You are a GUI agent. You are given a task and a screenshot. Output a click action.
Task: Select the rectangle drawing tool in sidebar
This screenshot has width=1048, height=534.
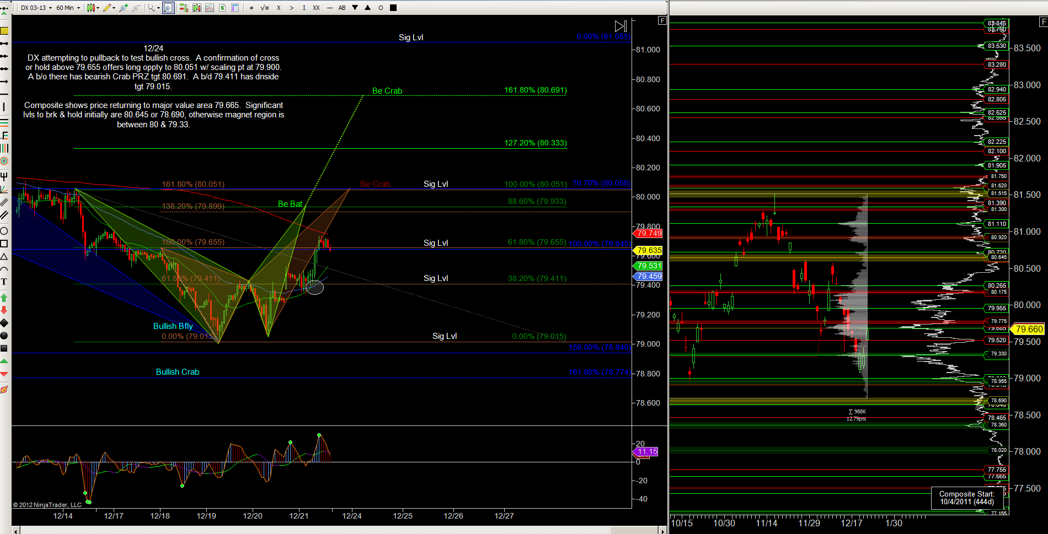(4, 244)
